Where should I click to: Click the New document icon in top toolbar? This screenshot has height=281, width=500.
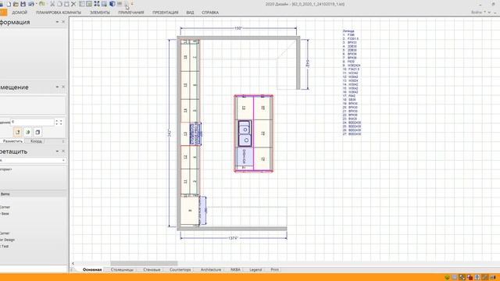[x=9, y=4]
